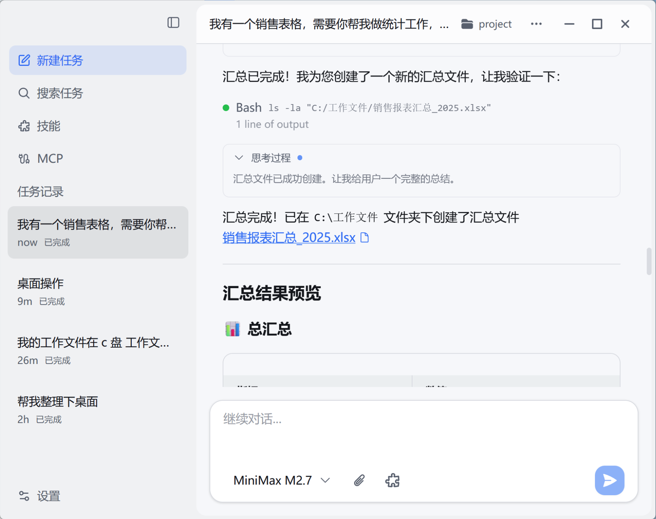Click the conversation title at the top
Screen dimensions: 656x519
pyautogui.click(x=328, y=24)
